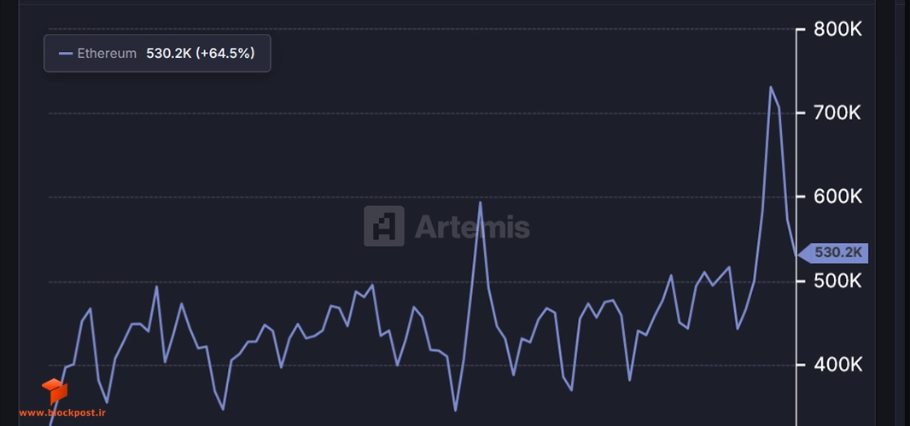Image resolution: width=910 pixels, height=426 pixels.
Task: Click the 400K y-axis label
Action: 838,366
